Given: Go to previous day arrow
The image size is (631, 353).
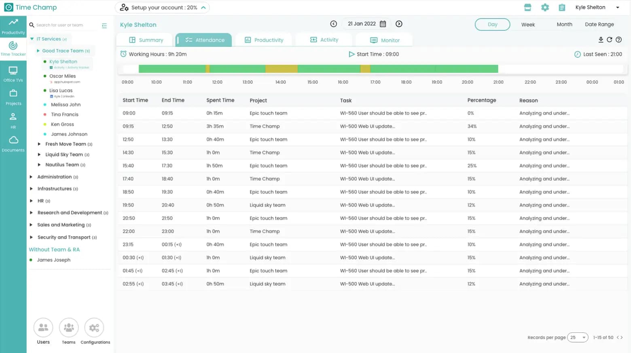Looking at the screenshot, I should (x=333, y=24).
